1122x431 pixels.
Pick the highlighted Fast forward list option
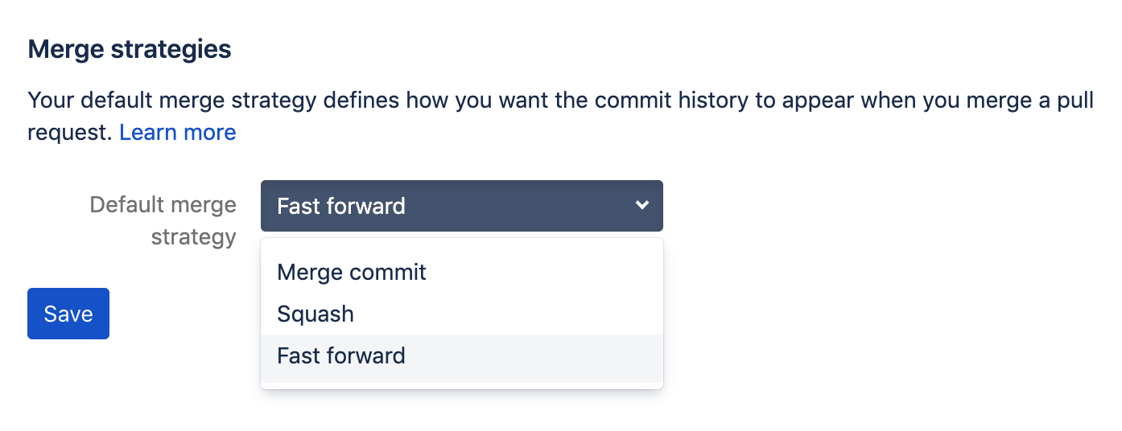click(x=341, y=355)
